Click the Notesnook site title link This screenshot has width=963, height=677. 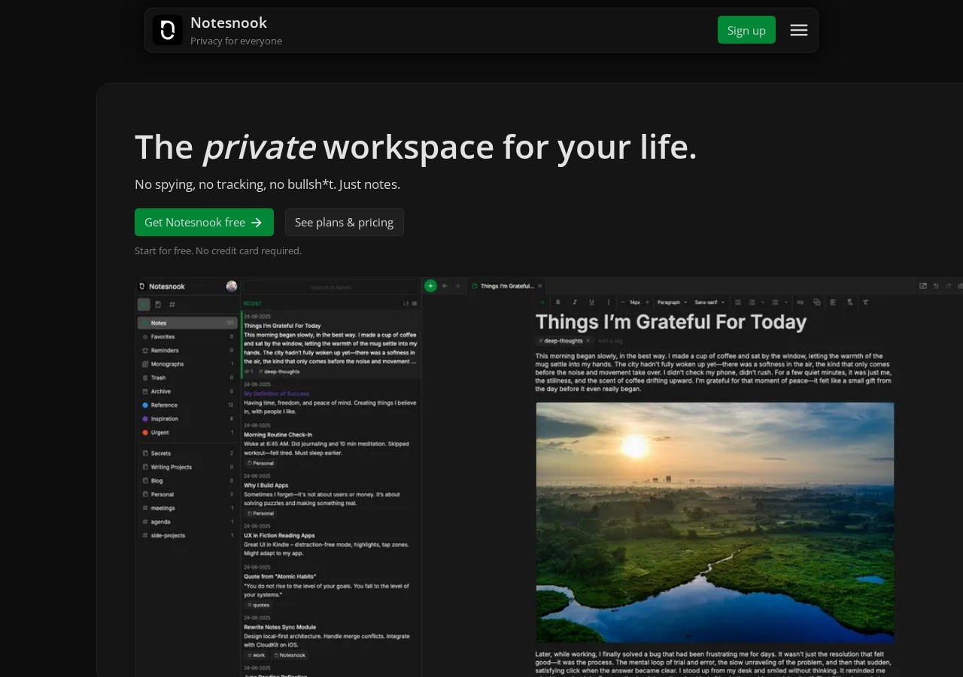point(229,23)
